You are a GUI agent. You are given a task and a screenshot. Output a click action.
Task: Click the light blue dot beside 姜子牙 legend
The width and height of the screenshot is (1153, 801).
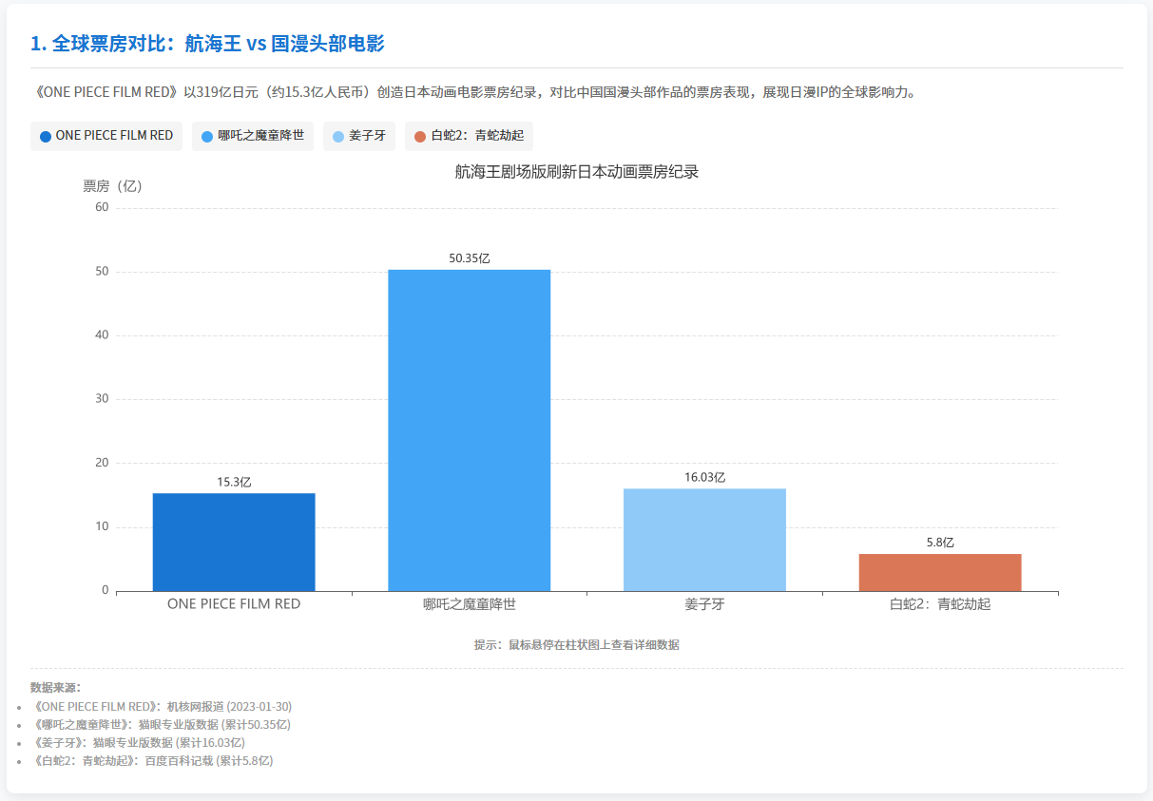338,136
